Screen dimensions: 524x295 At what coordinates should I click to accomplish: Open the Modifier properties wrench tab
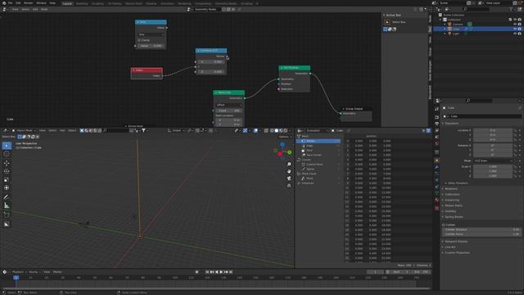pos(436,167)
